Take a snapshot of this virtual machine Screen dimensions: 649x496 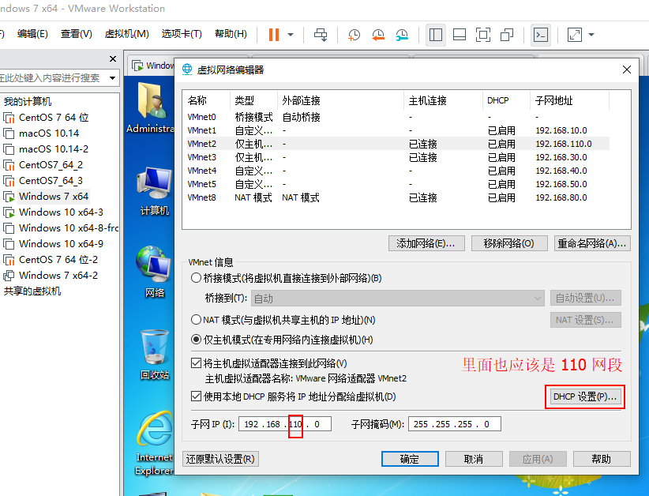point(354,35)
